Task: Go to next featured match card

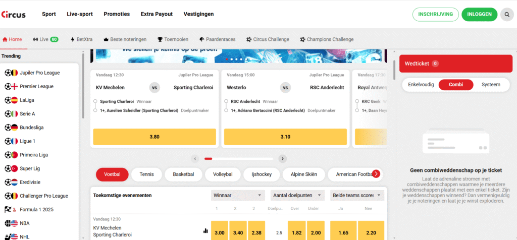Action: [282, 159]
